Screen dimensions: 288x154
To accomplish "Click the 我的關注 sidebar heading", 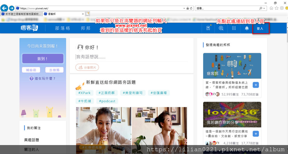I will point(34,128).
